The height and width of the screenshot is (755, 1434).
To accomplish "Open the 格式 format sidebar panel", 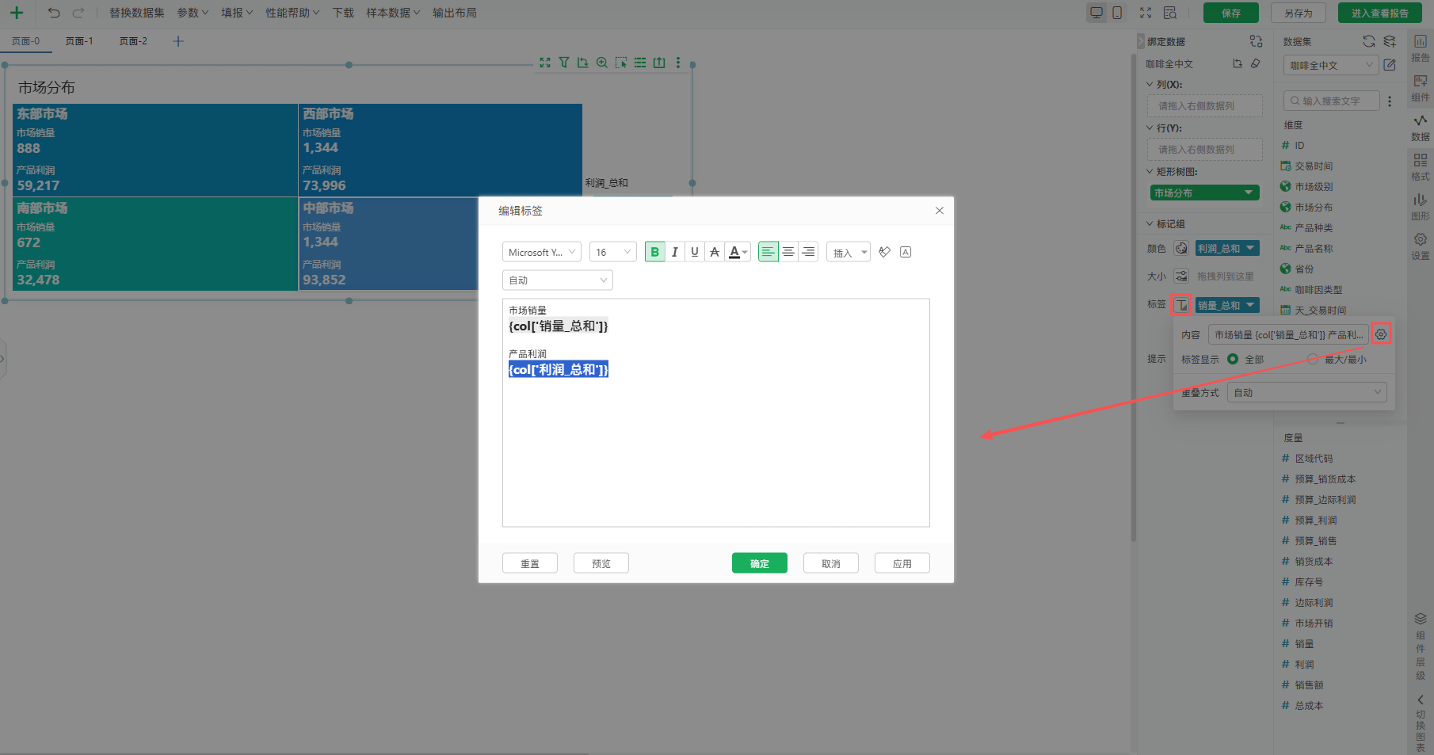I will [x=1420, y=166].
